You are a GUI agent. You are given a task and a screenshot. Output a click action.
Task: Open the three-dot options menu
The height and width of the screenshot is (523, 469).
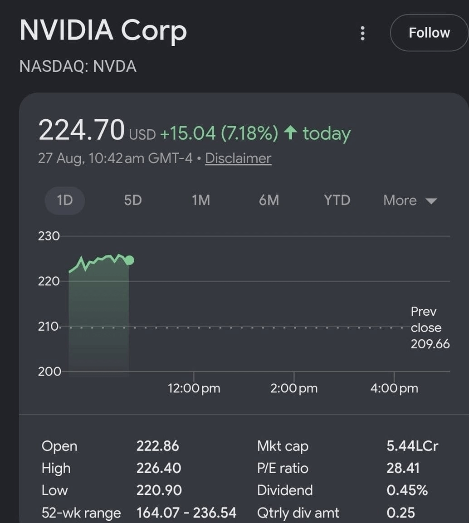pos(362,34)
